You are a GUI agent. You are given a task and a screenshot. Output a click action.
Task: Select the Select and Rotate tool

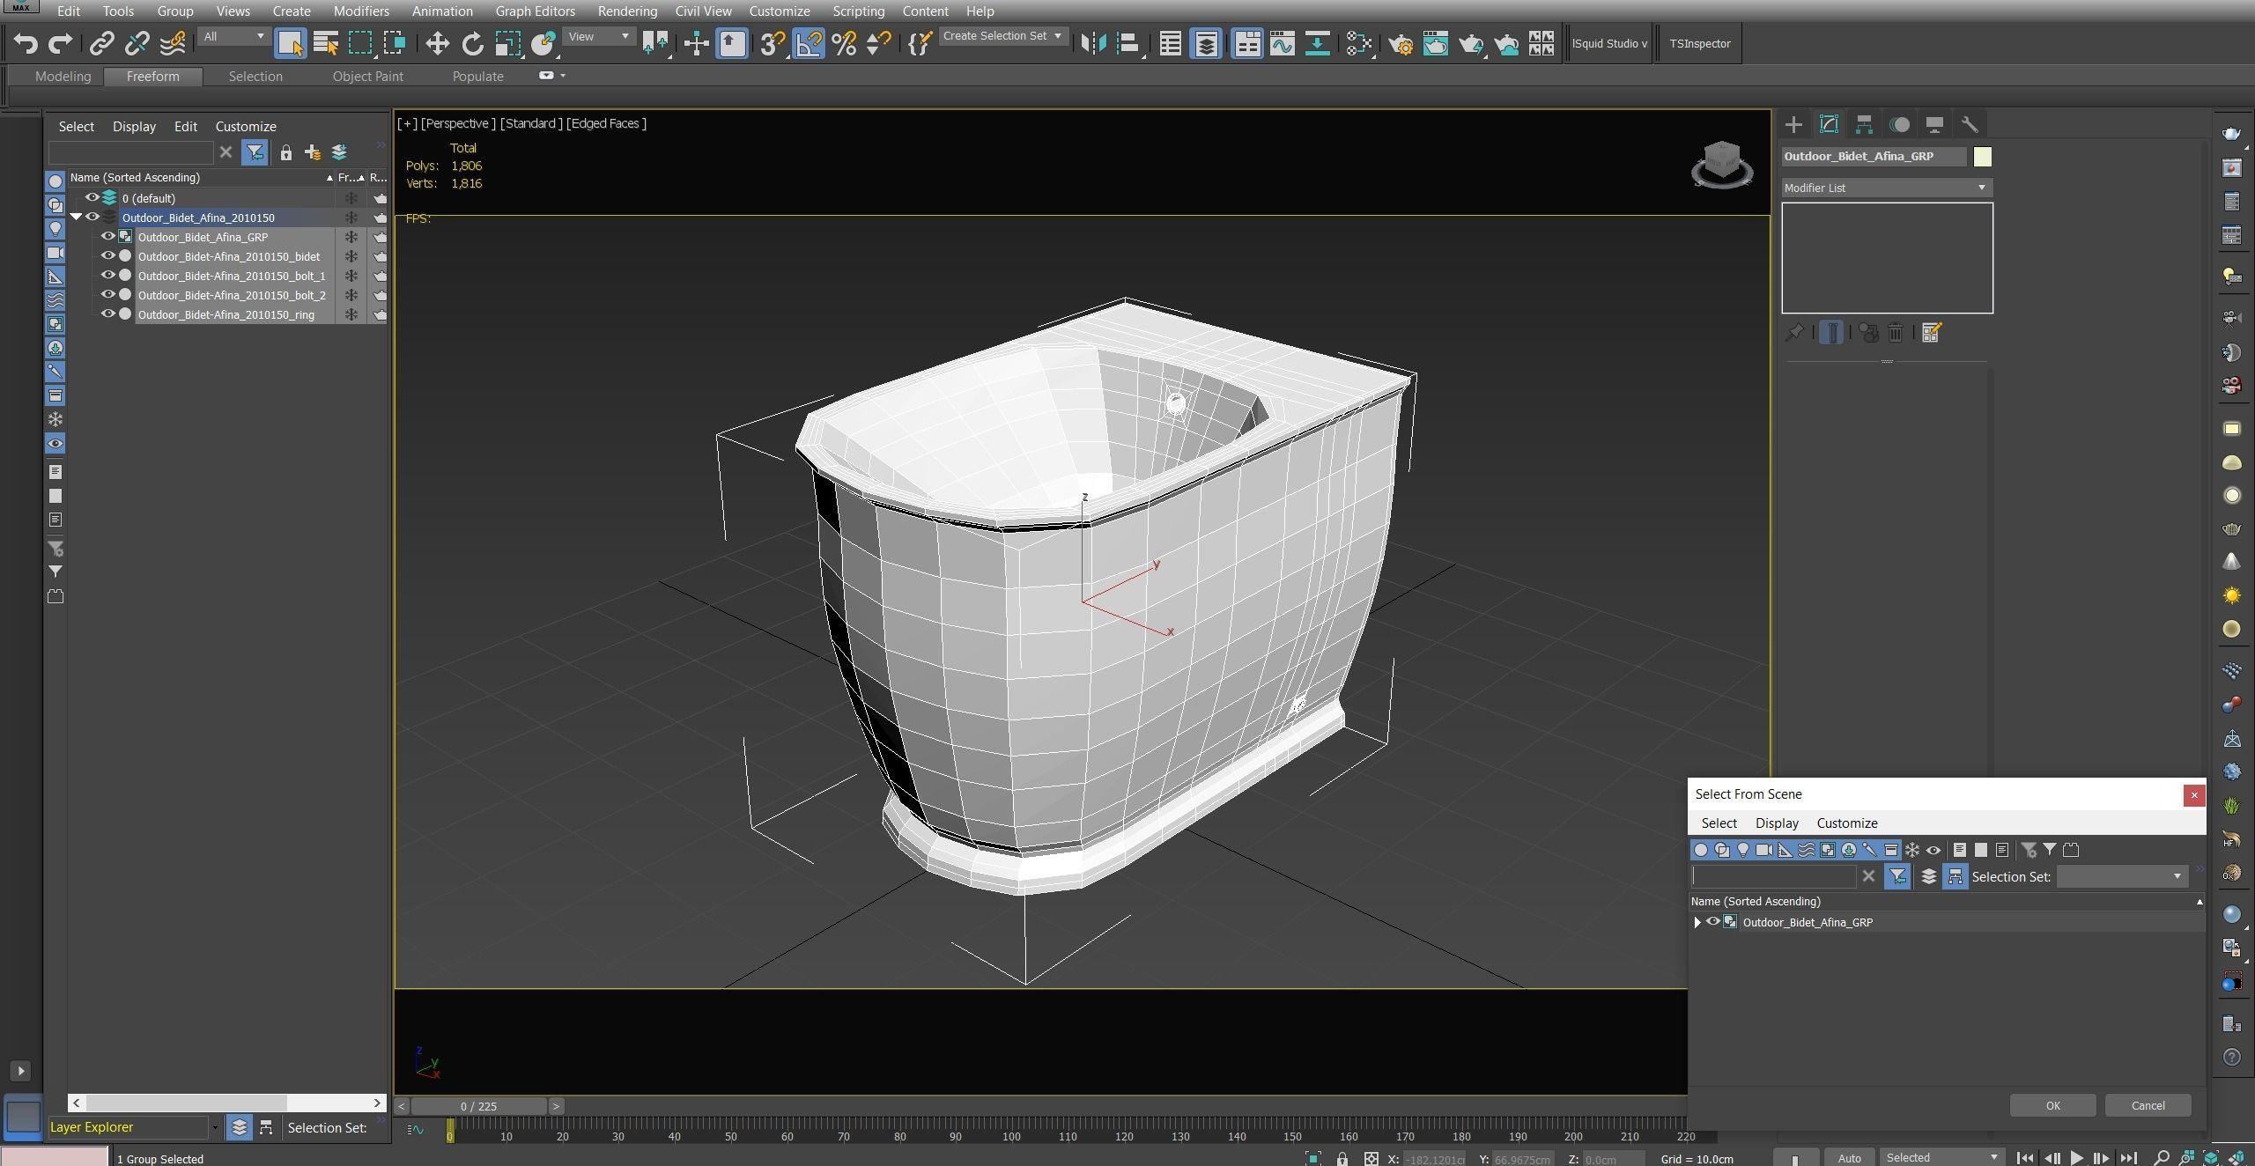[x=473, y=43]
